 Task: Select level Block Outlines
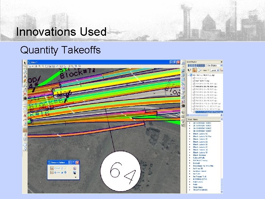pyautogui.click(x=199, y=155)
